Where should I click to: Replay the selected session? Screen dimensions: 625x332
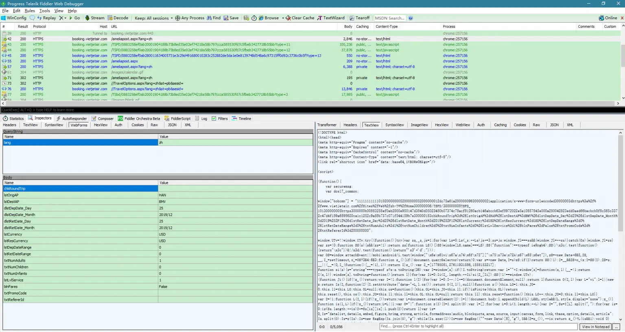pyautogui.click(x=46, y=18)
